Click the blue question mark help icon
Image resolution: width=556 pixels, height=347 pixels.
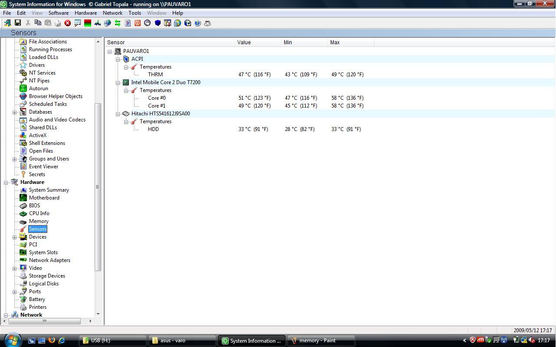point(197,23)
